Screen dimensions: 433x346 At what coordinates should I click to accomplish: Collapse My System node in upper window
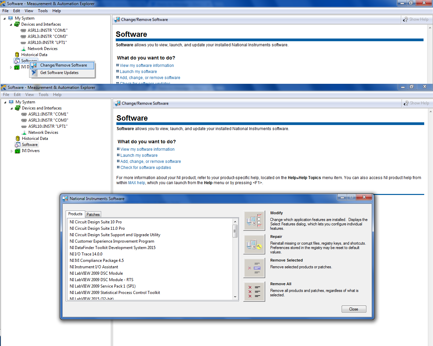(4, 19)
